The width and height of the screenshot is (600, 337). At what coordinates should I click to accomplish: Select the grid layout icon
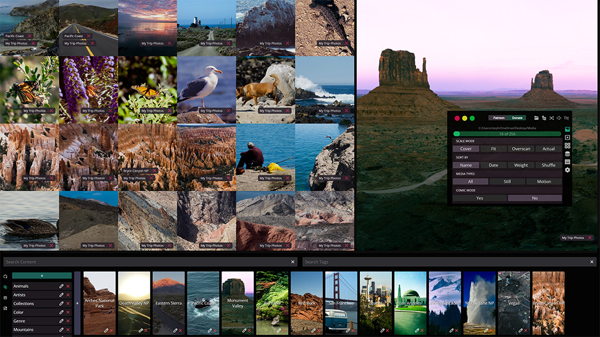(568, 146)
